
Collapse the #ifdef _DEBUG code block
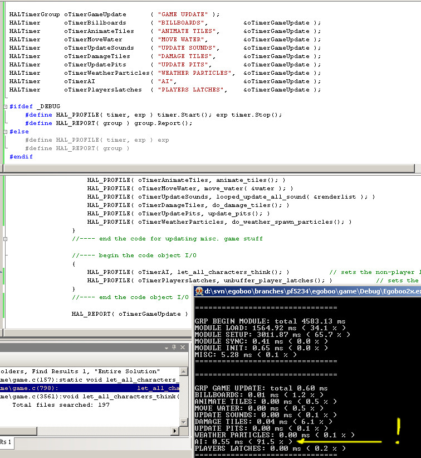point(5,107)
